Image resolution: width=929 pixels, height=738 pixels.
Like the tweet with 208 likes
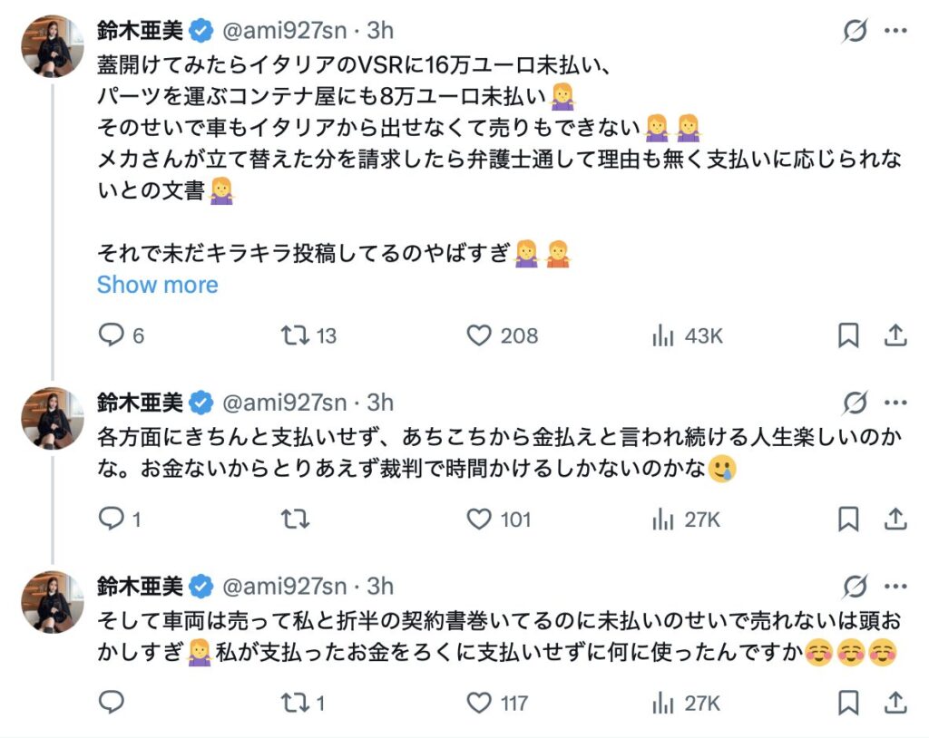[478, 336]
